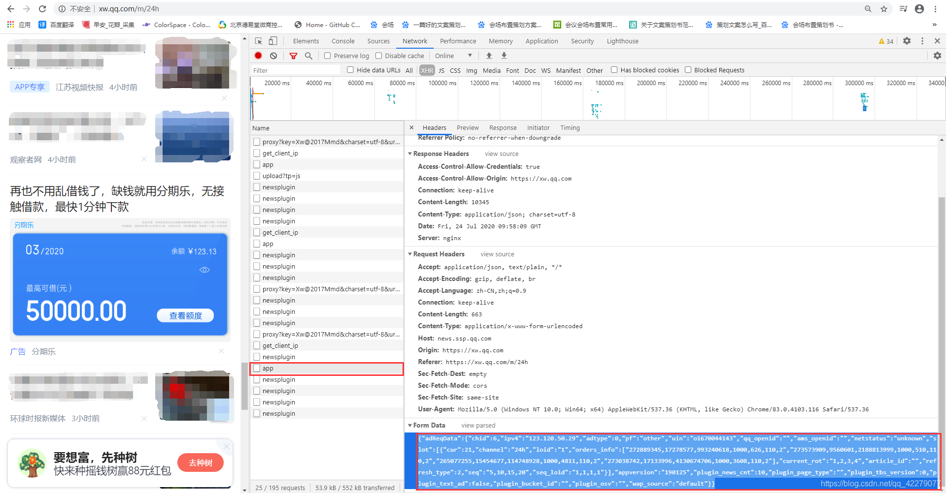Enable the Preserve log checkbox
This screenshot has width=946, height=493.
pos(327,56)
